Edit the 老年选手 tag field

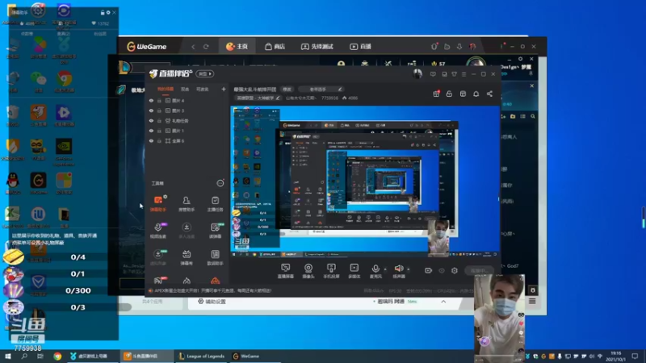[x=321, y=89]
